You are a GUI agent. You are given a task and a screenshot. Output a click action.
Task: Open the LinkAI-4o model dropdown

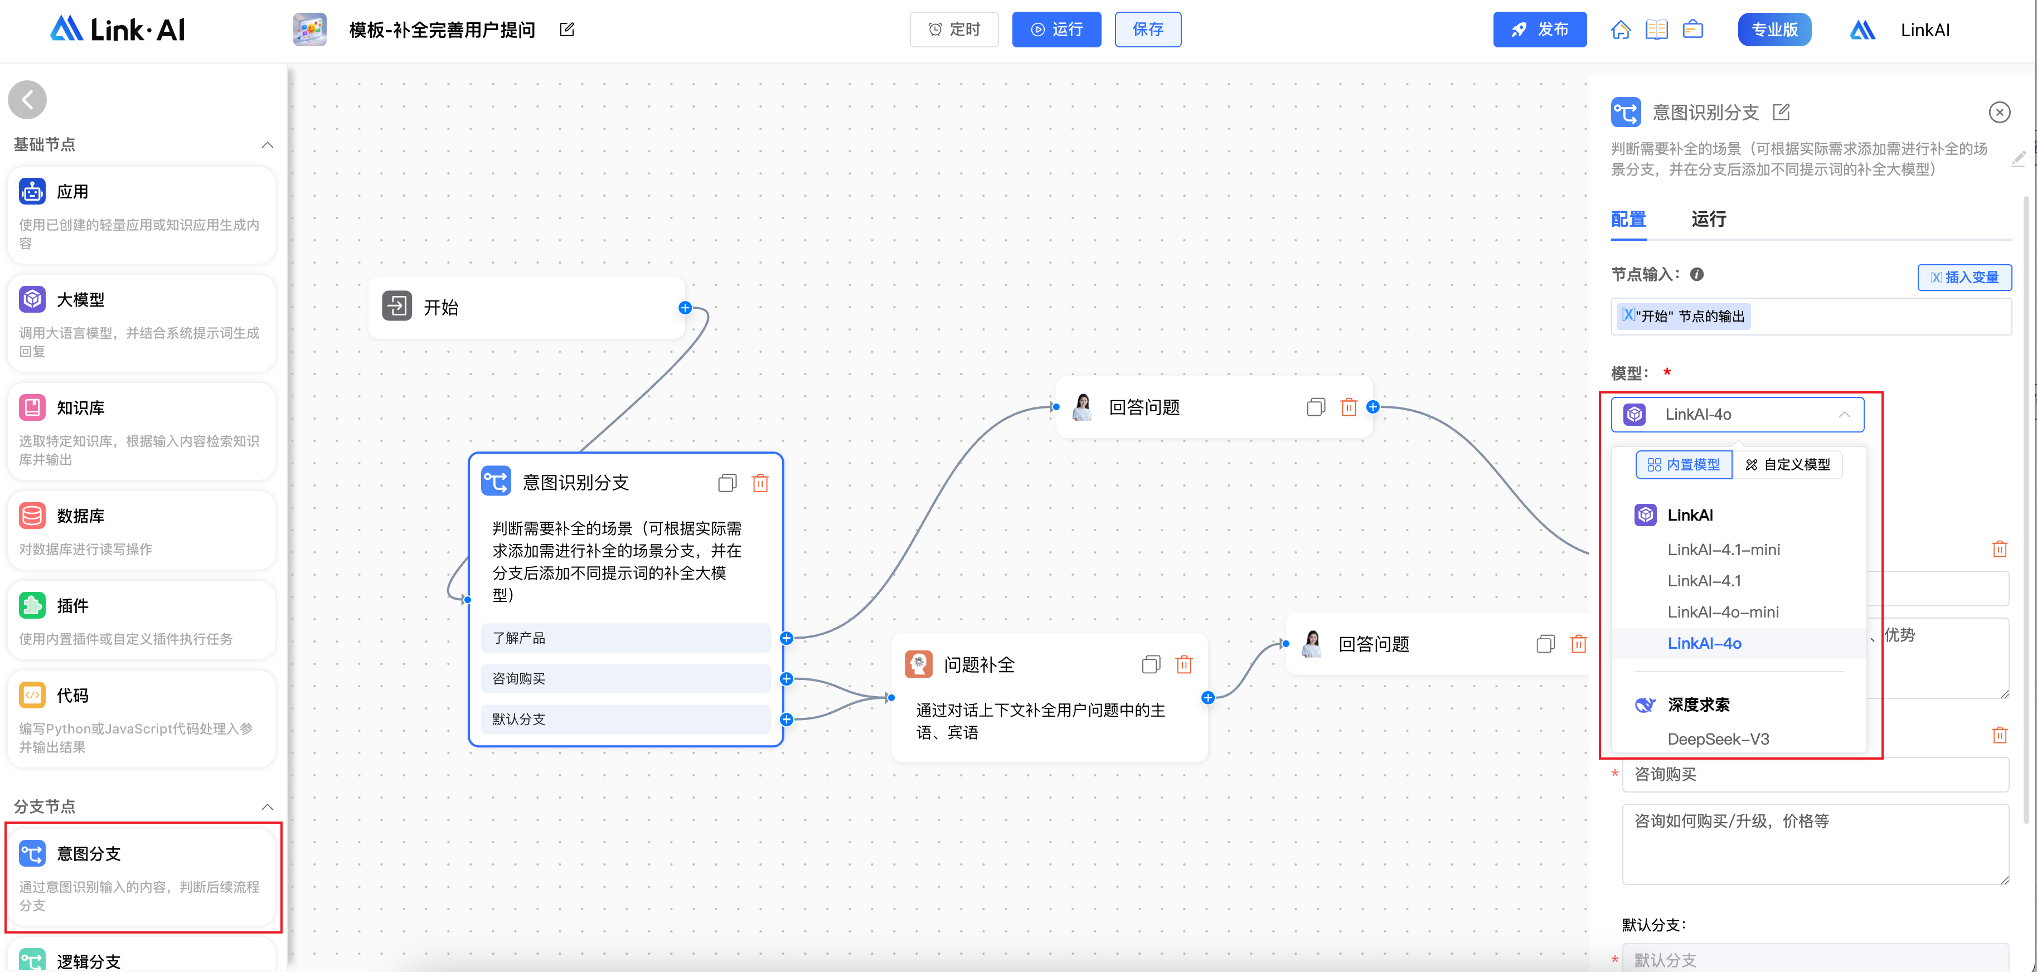1737,415
